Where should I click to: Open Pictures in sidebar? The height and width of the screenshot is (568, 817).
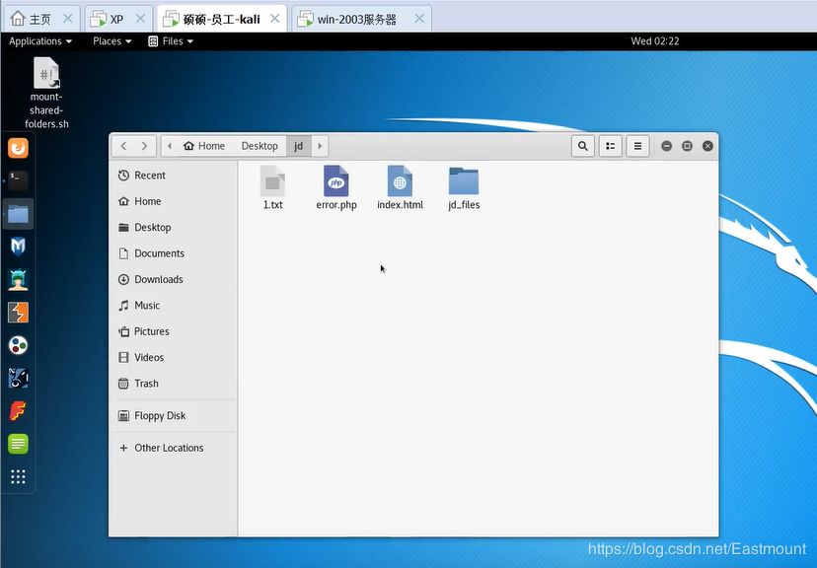click(x=173, y=331)
